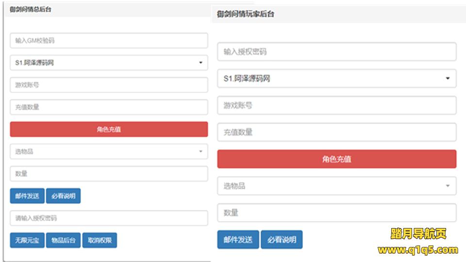Open the S1.阿泽源码网 server dropdown in left panel

[109, 63]
